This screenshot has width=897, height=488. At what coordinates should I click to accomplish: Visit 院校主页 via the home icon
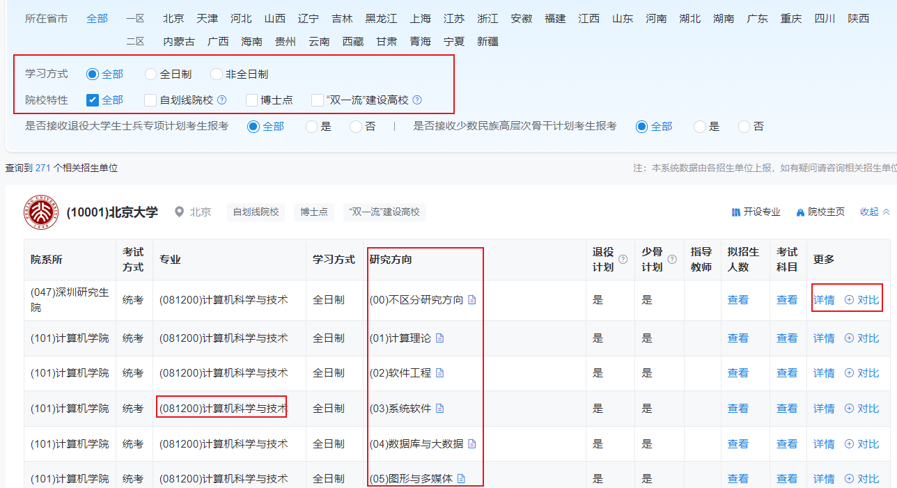799,212
